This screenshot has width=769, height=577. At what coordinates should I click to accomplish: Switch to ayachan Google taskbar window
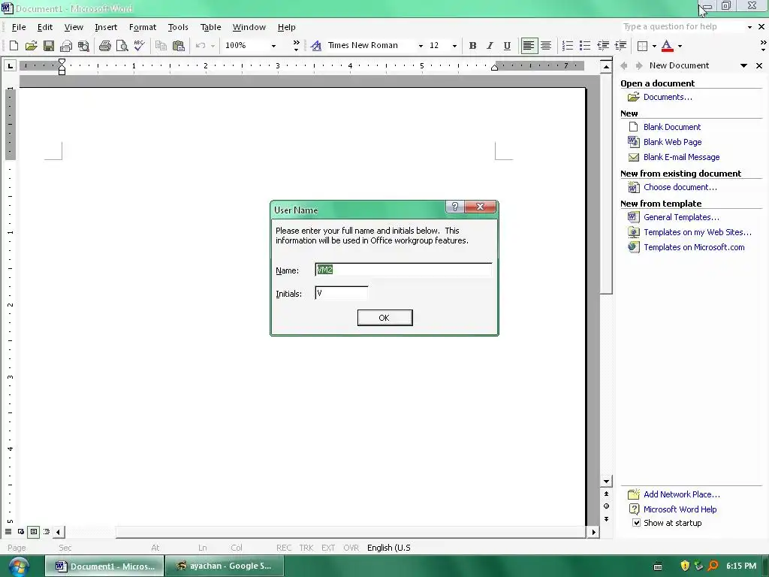click(x=225, y=566)
